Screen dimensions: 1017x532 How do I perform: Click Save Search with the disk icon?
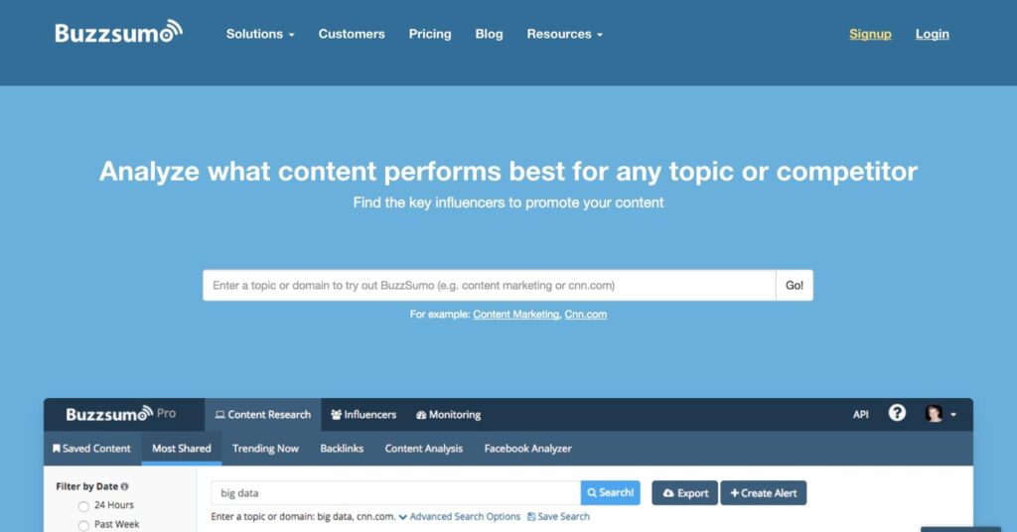pos(558,516)
